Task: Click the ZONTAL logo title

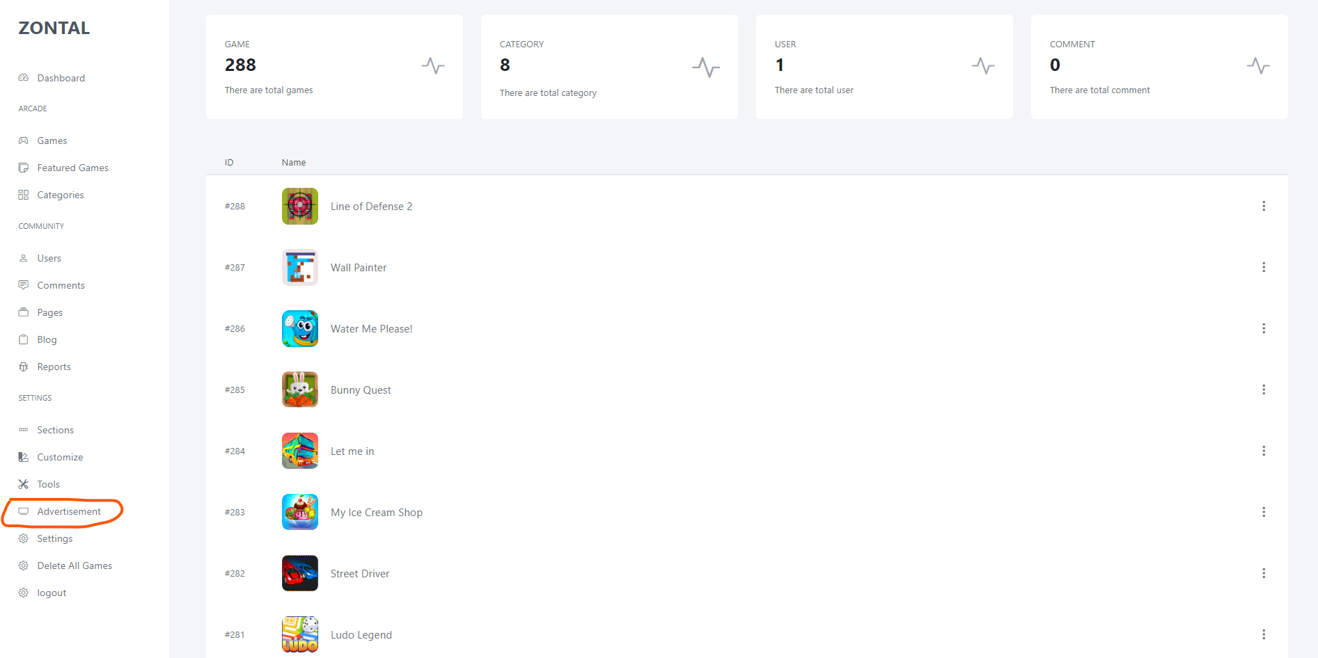Action: click(54, 28)
